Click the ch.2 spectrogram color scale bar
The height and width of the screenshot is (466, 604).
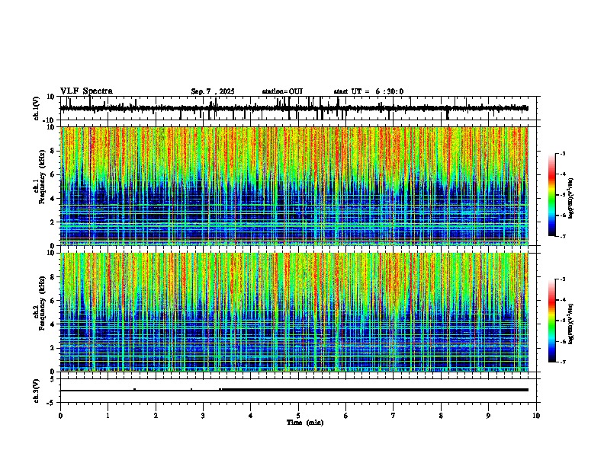pos(552,321)
